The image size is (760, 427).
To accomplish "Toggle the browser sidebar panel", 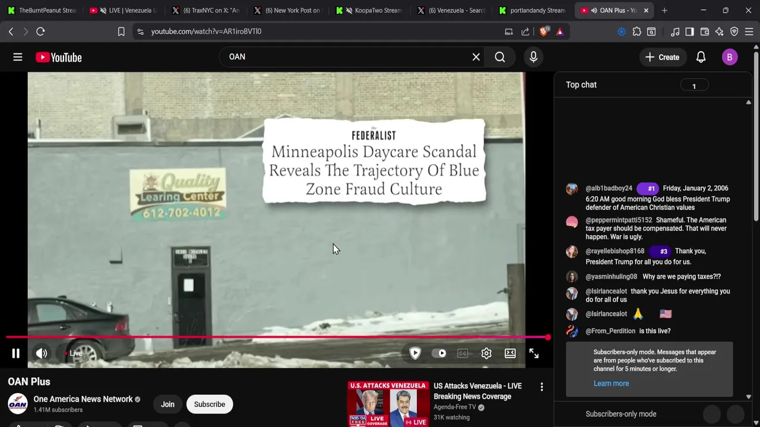I will pyautogui.click(x=689, y=31).
